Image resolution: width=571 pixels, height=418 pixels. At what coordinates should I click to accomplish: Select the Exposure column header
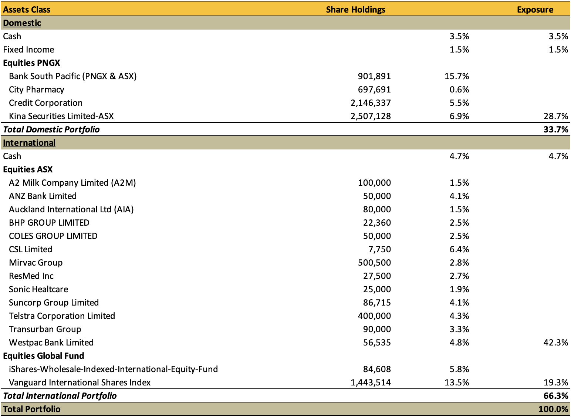click(535, 10)
